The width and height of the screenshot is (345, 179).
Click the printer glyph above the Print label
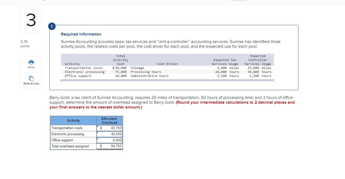pyautogui.click(x=31, y=63)
